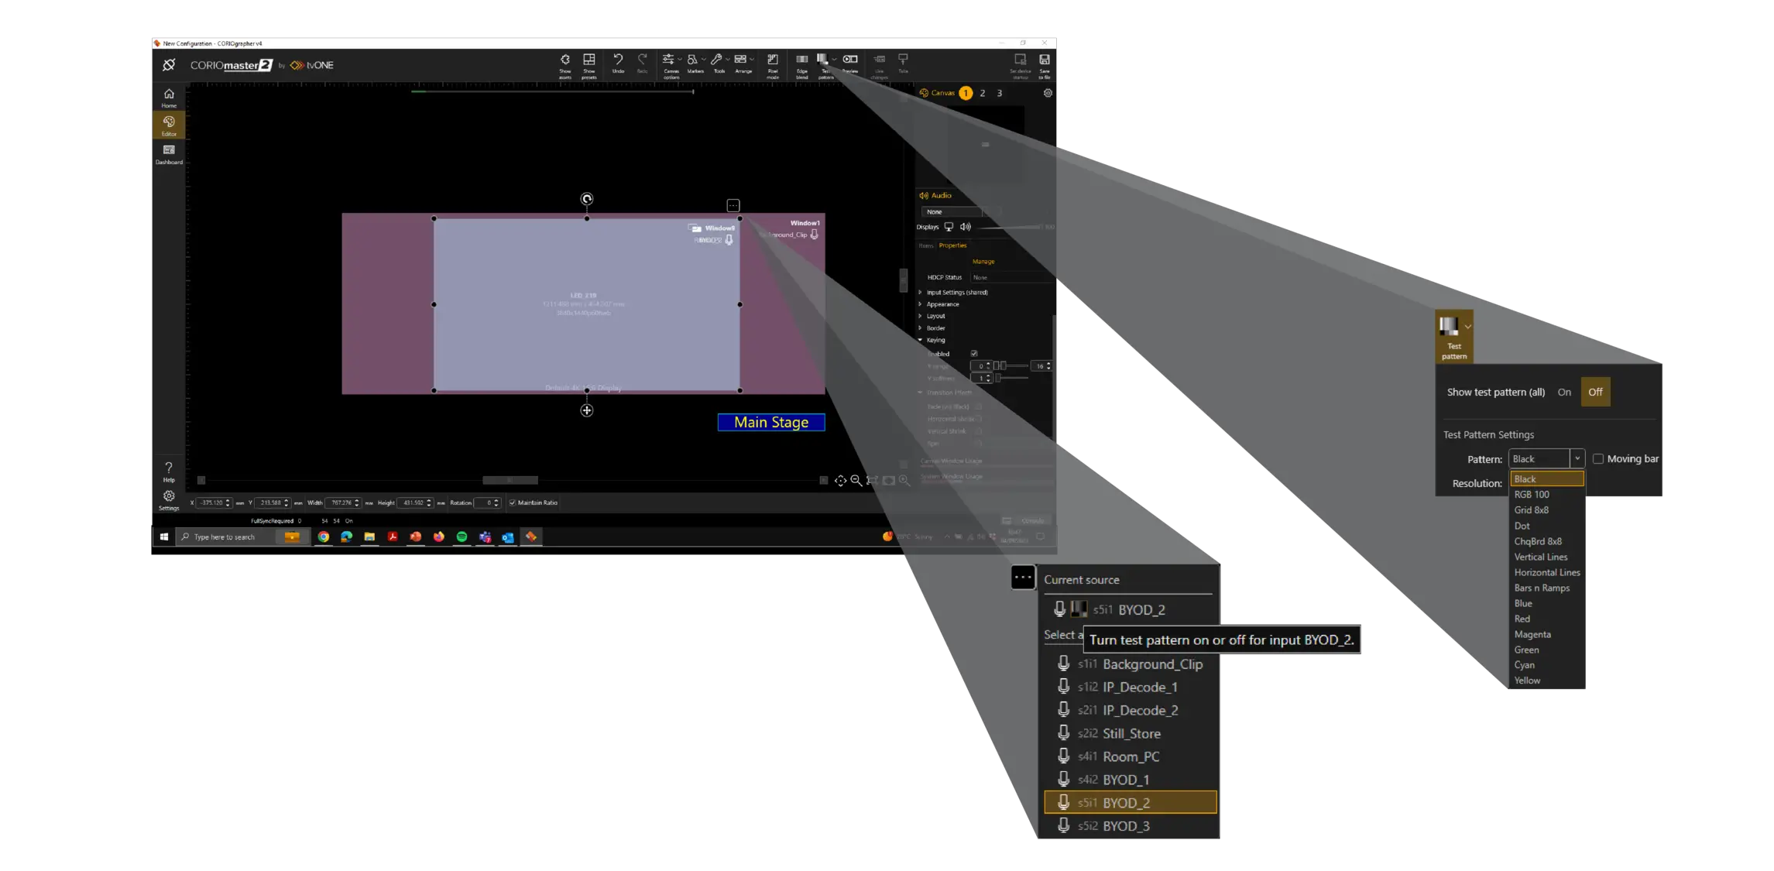Screen dimensions: 1774x871
Task: Switch to the Items tab
Action: [926, 245]
